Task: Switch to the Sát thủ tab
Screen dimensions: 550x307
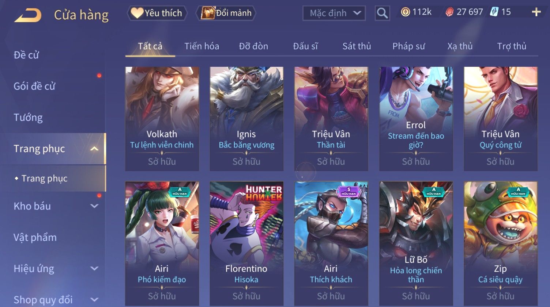Action: (357, 46)
